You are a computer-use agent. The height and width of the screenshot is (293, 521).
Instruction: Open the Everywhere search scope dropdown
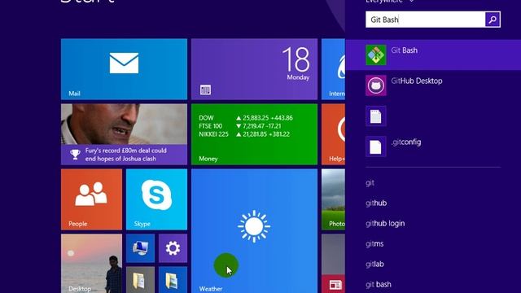(389, 2)
